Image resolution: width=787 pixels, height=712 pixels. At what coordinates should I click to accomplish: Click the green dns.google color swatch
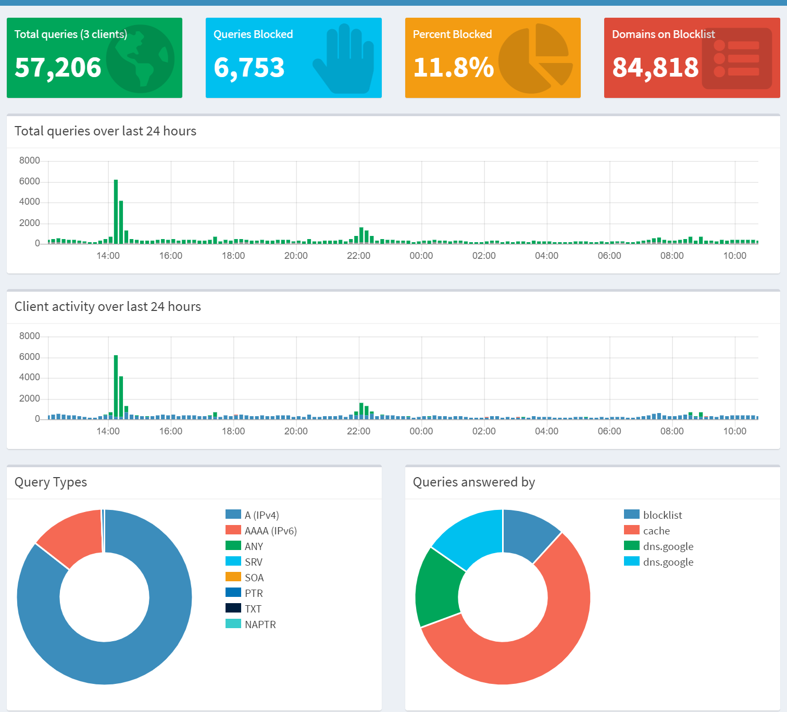click(631, 546)
